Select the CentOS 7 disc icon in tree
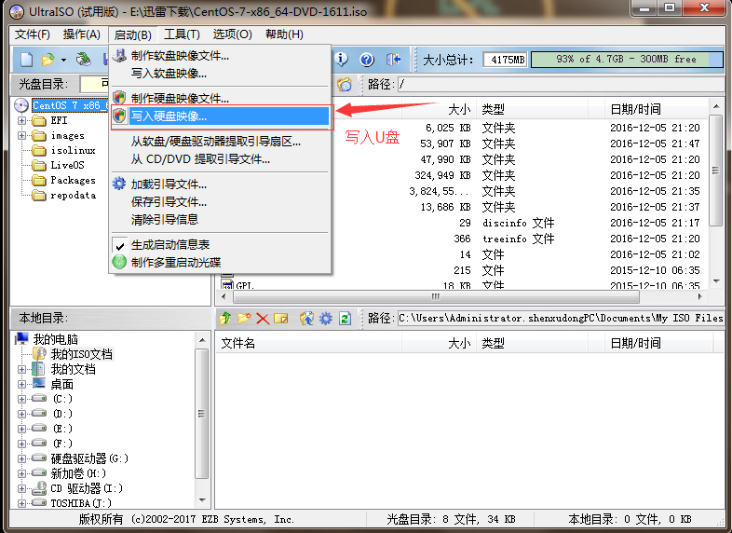The image size is (732, 533). point(21,105)
